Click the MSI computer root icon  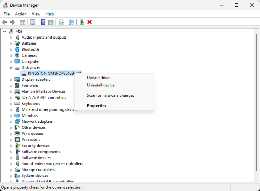coord(11,31)
